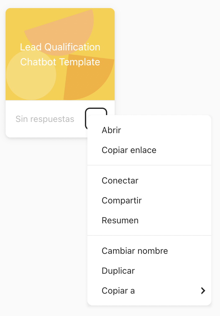Select Resumen from the menu

[149, 221]
